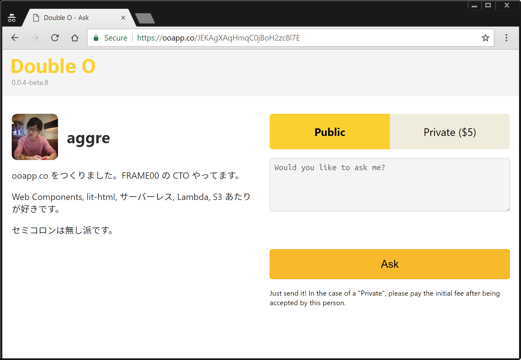Select the Public question option

tap(330, 132)
